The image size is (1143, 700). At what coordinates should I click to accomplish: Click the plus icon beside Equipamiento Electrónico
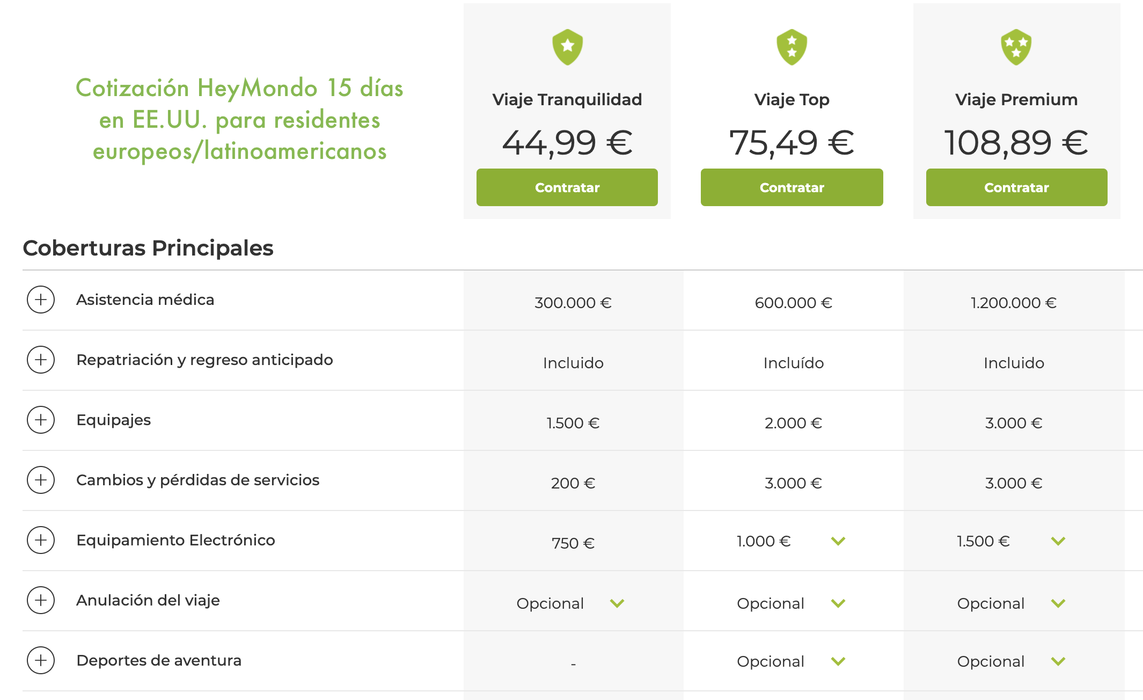[x=41, y=540]
